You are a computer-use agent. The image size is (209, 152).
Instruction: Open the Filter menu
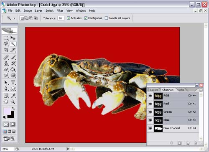[60, 10]
